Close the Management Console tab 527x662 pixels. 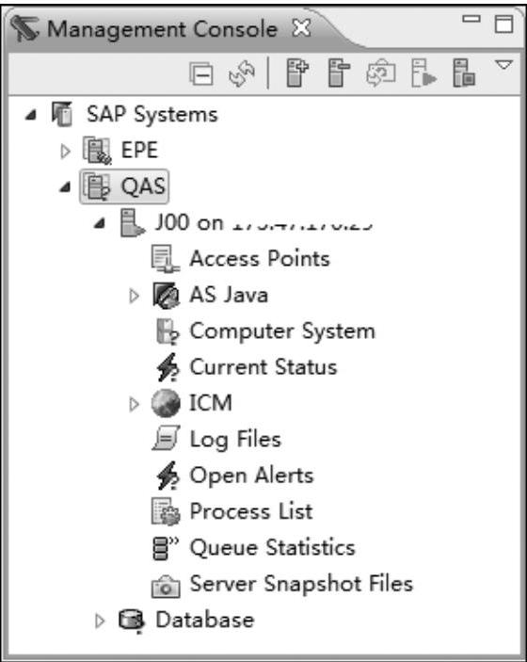click(302, 28)
